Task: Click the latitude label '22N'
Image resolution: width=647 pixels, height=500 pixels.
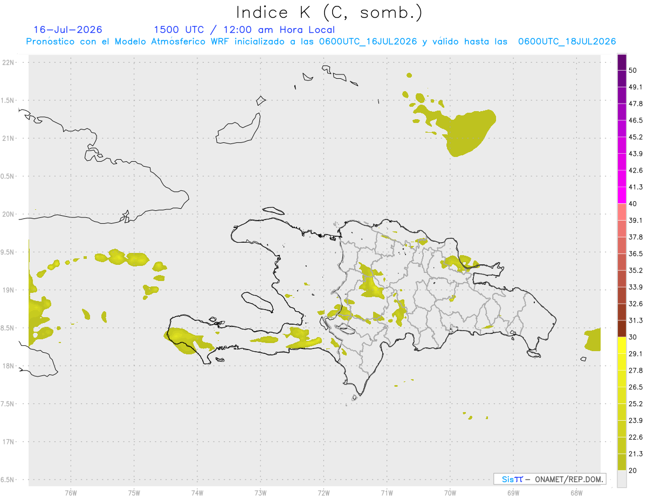Action: [9, 63]
